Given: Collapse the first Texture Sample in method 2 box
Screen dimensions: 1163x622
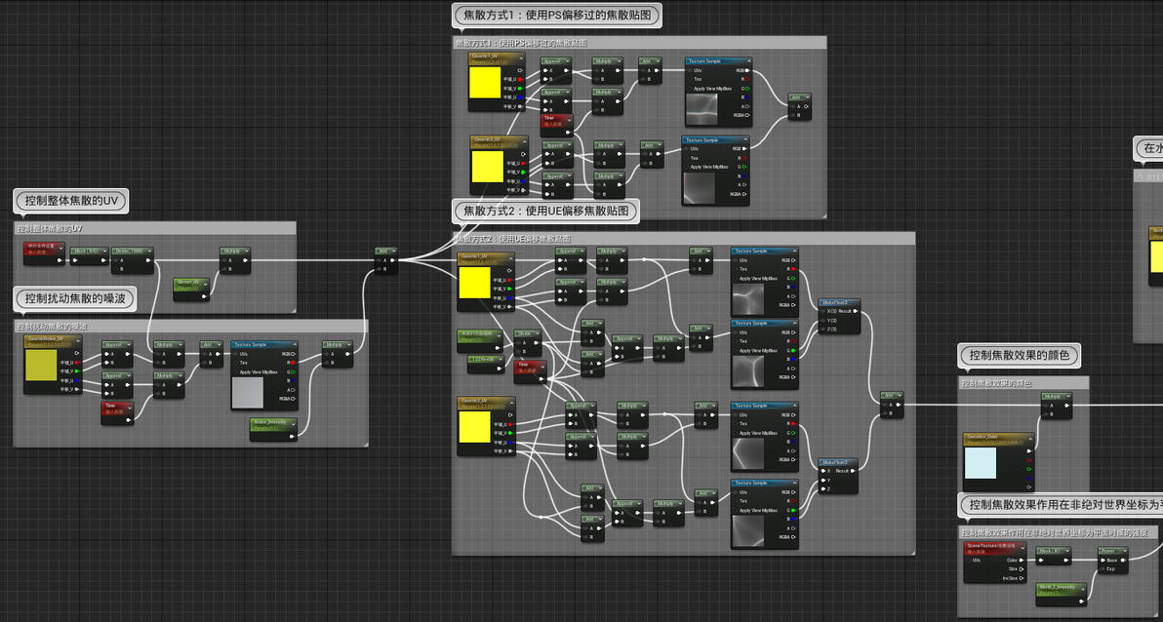Looking at the screenshot, I should (793, 252).
